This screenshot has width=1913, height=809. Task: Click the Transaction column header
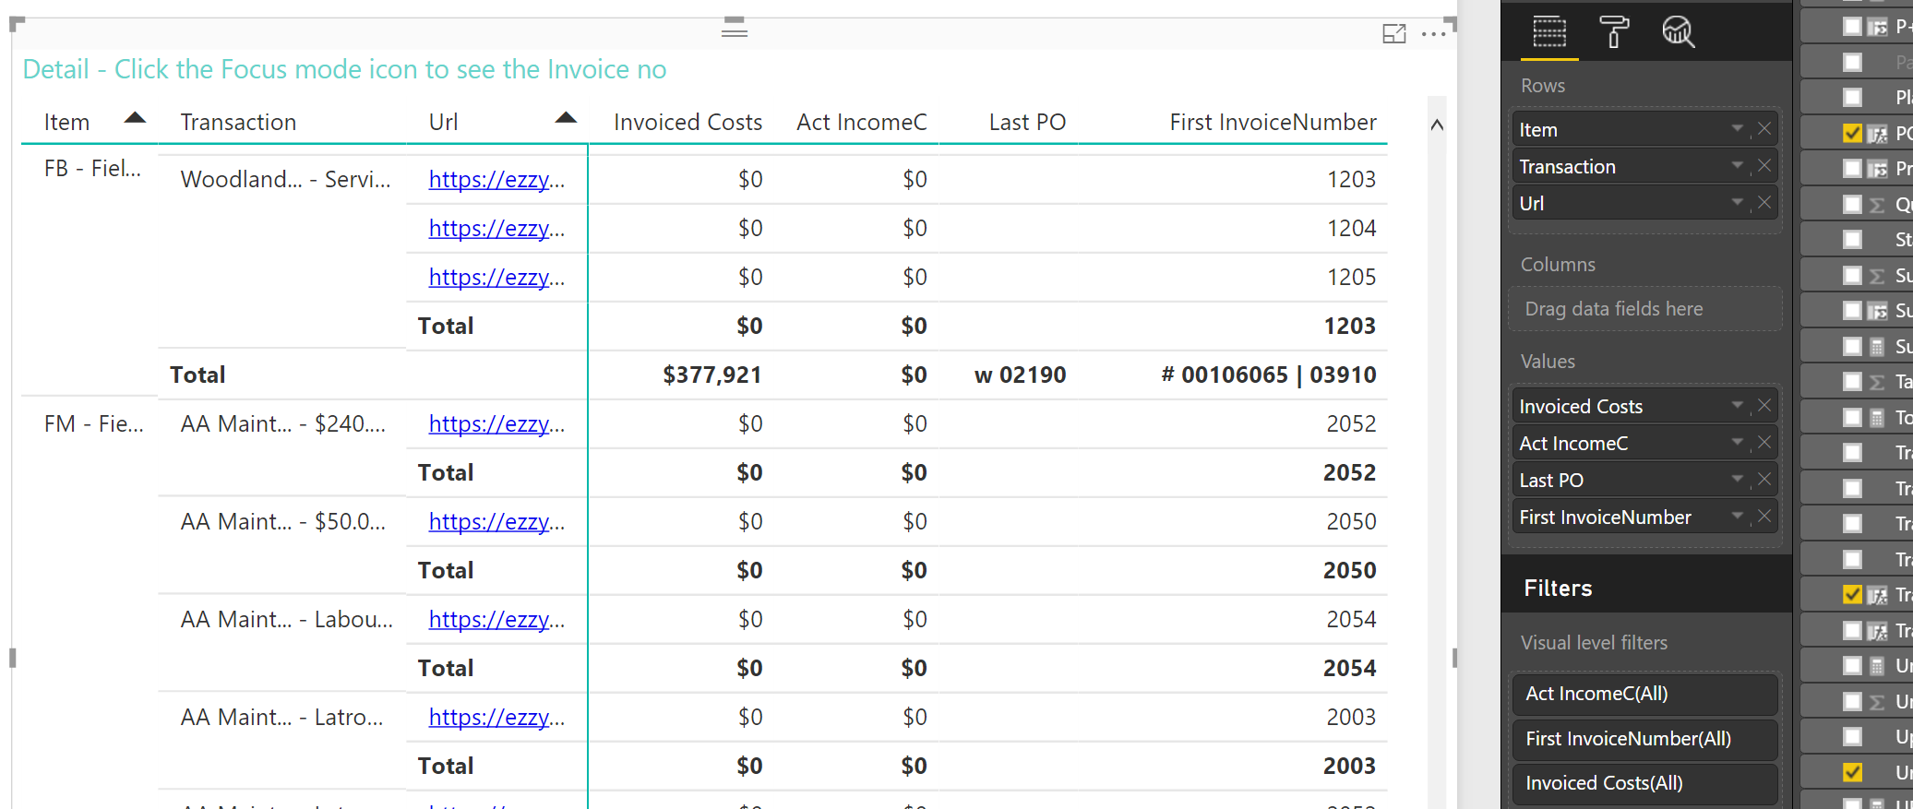click(238, 122)
